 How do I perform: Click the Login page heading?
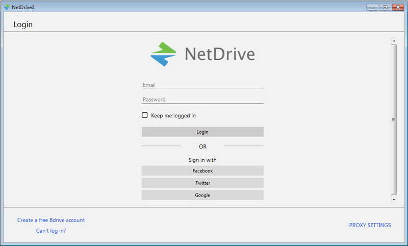point(23,24)
